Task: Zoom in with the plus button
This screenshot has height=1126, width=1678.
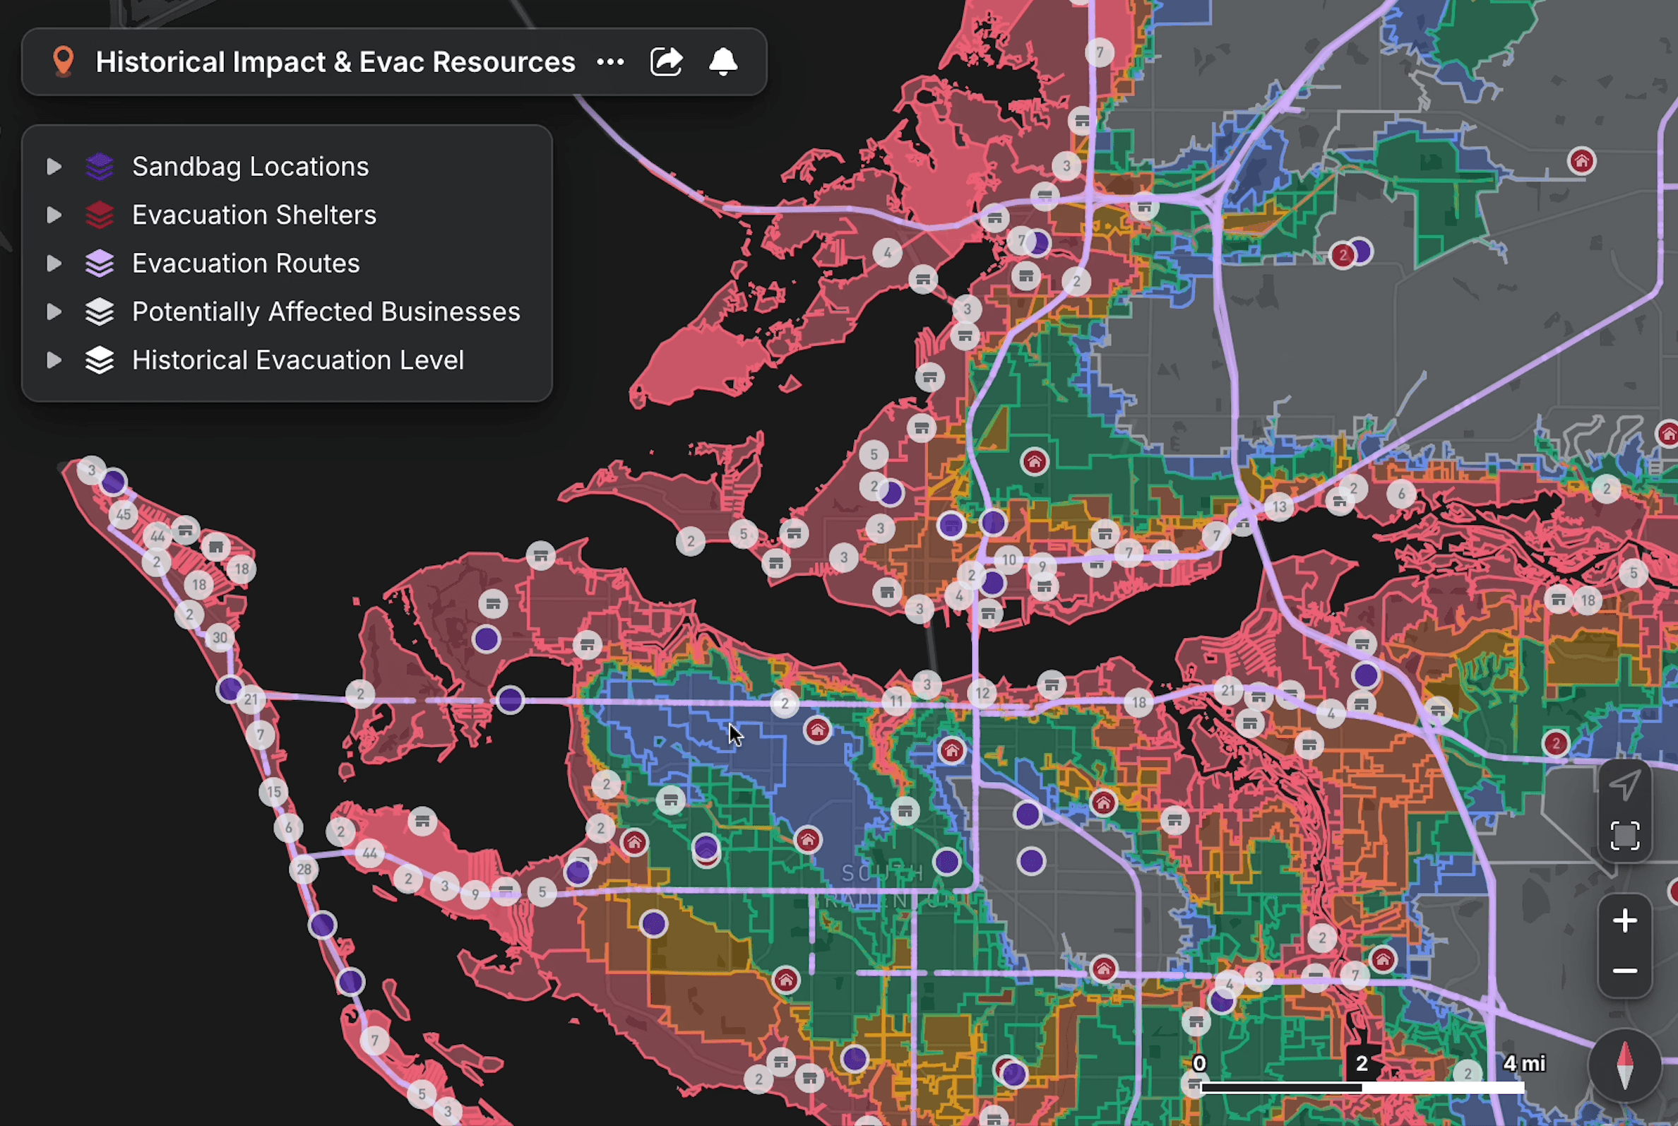Action: 1624,920
